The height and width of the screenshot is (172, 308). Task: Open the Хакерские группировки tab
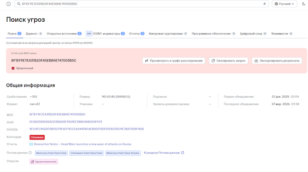click(168, 34)
